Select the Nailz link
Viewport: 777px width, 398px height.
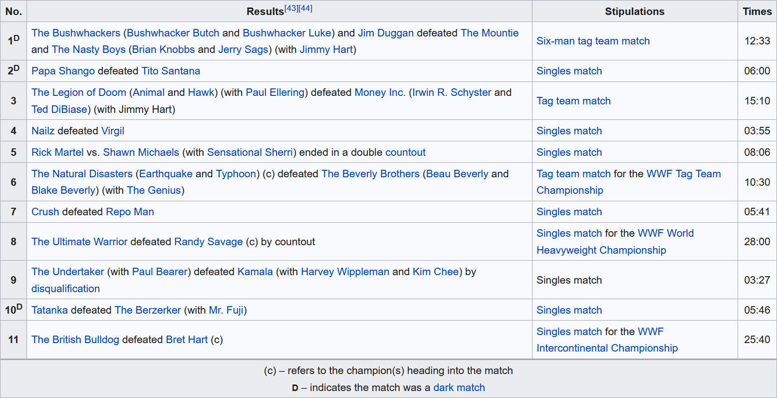(x=43, y=131)
